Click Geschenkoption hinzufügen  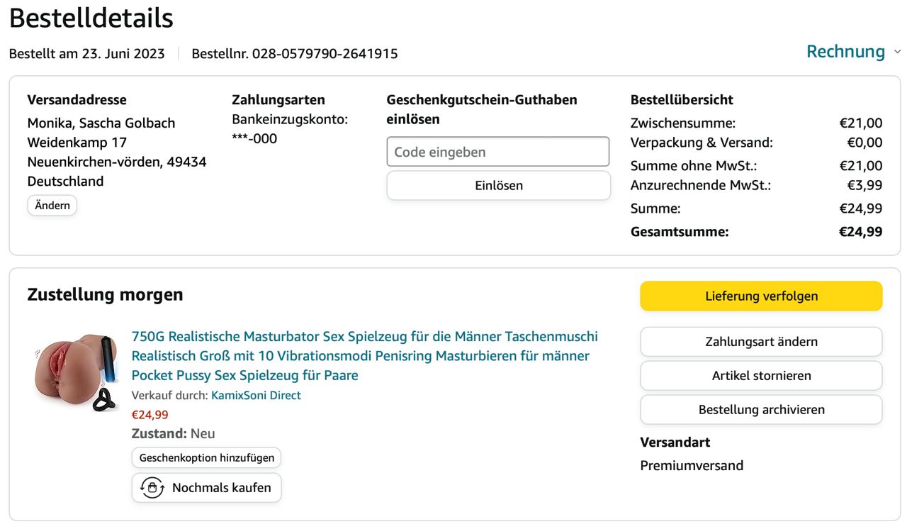tap(206, 457)
